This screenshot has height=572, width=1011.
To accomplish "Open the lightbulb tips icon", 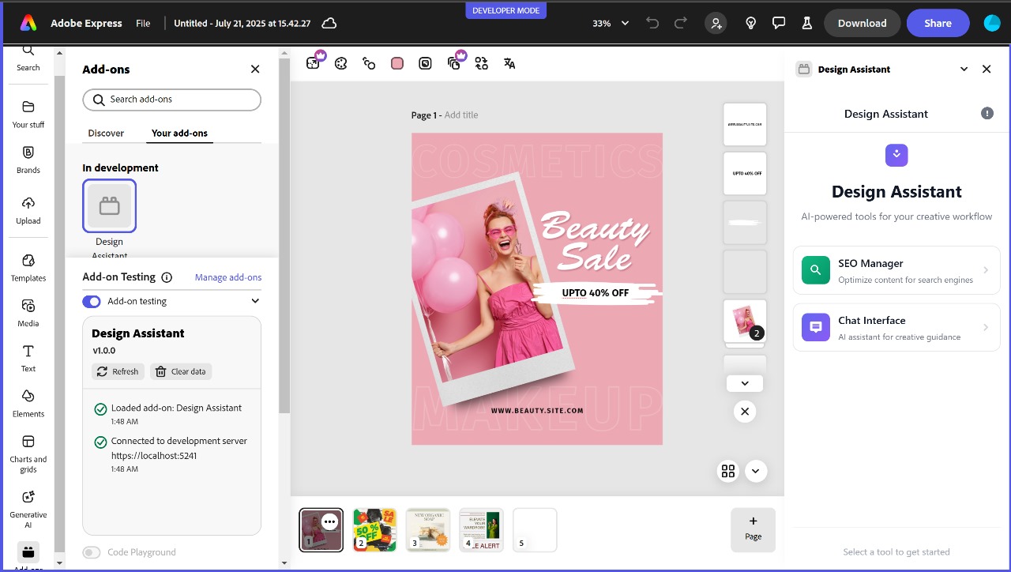I will pos(751,23).
